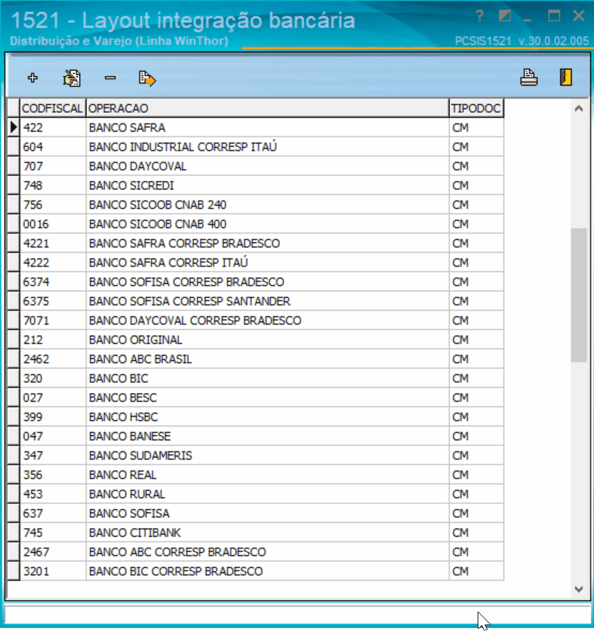The height and width of the screenshot is (633, 594).
Task: Click the plus add-record icon
Action: pyautogui.click(x=33, y=78)
